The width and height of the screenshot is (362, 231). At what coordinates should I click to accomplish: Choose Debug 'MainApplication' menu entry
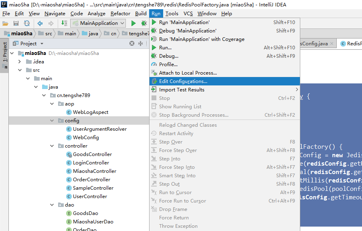click(x=224, y=31)
